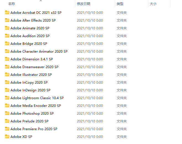Click the Adobe Character Animator folder icon
The height and width of the screenshot is (144, 182).
7,51
